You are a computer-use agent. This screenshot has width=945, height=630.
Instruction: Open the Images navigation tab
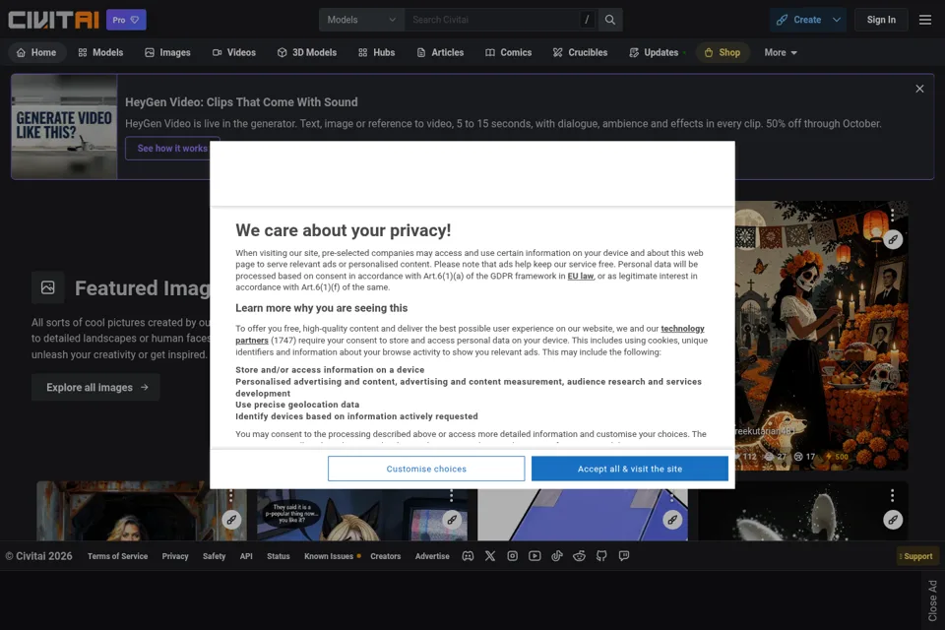(x=167, y=52)
